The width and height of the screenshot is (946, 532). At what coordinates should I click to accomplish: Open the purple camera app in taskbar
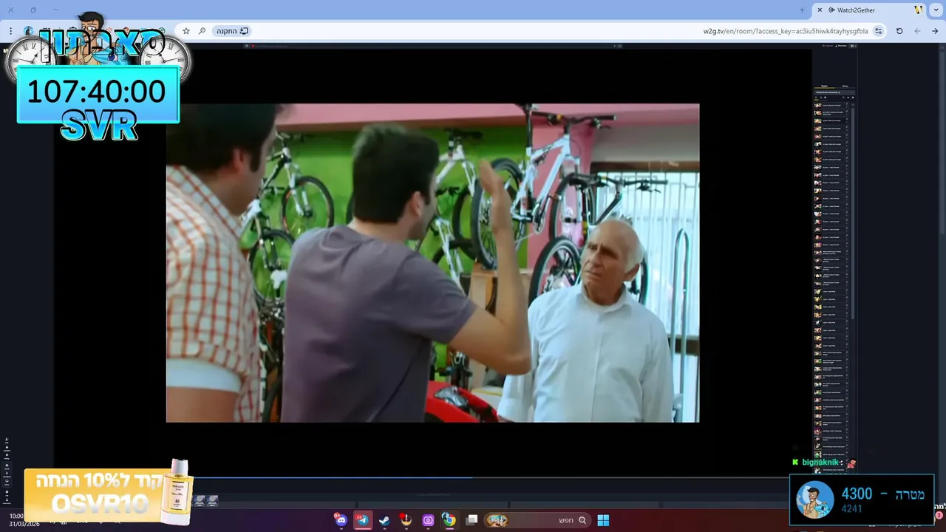coord(428,520)
